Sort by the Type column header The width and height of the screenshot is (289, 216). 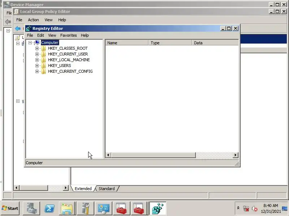click(x=170, y=43)
